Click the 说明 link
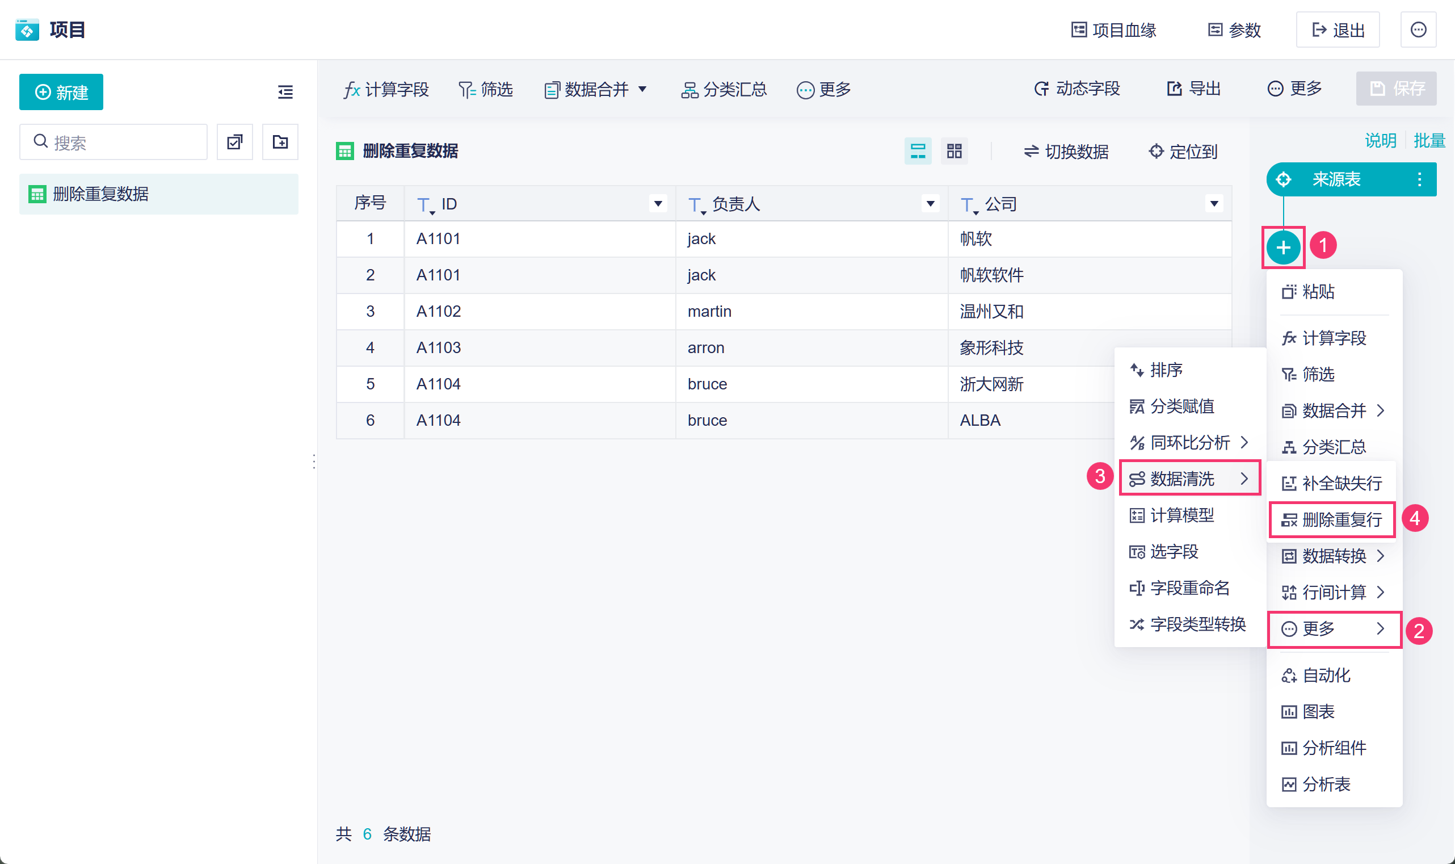1455x864 pixels. pyautogui.click(x=1380, y=140)
